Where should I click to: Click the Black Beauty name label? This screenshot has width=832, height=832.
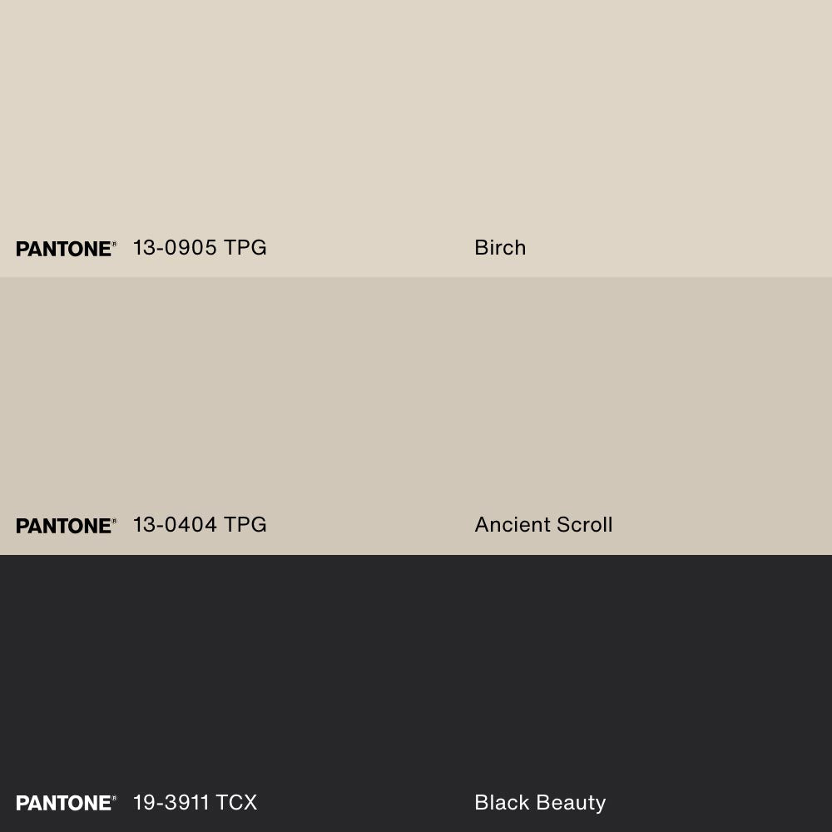click(540, 803)
